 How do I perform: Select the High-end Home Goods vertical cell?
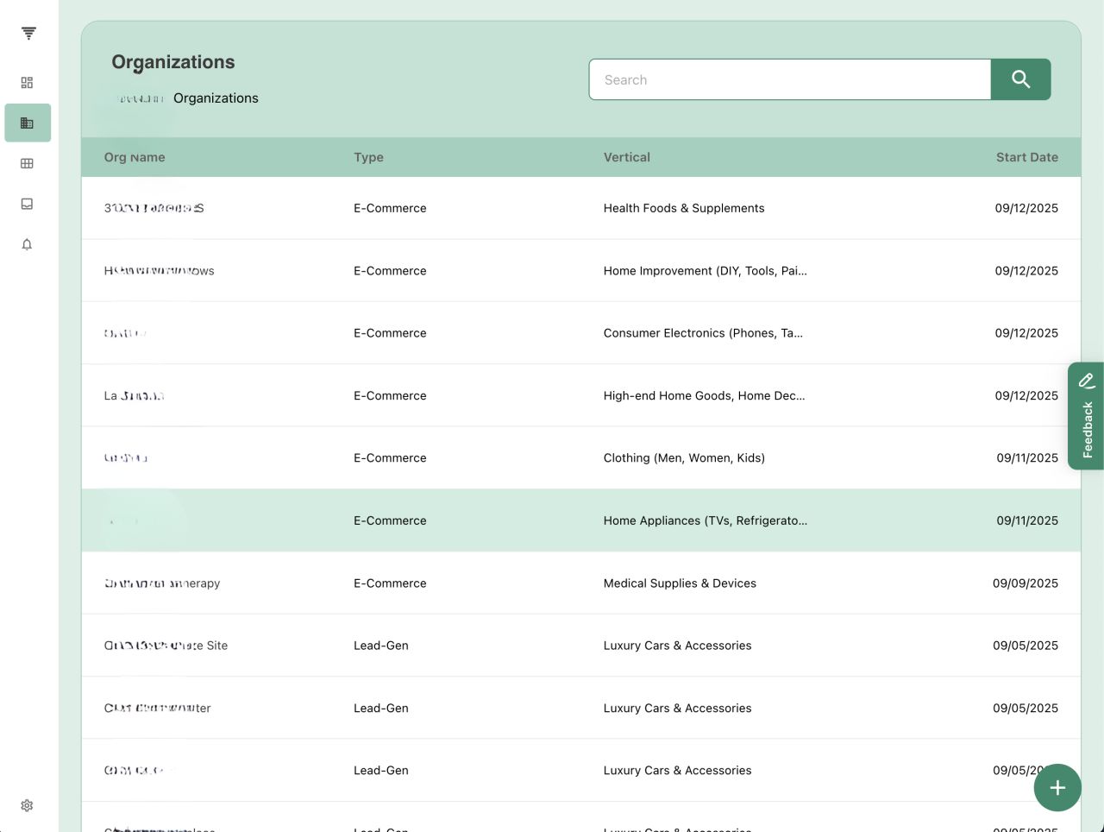pyautogui.click(x=704, y=395)
